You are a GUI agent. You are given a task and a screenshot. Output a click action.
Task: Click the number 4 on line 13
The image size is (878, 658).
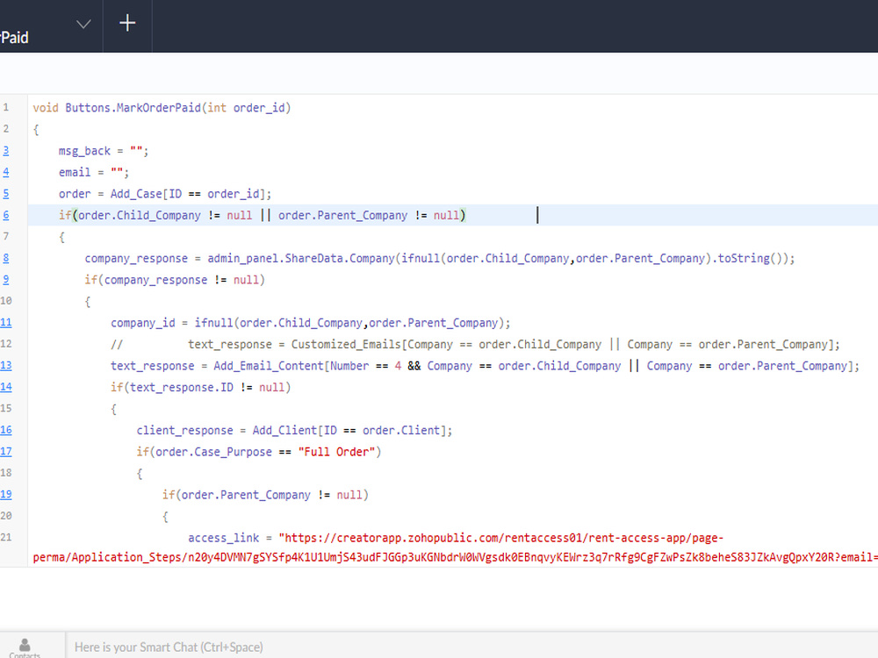pyautogui.click(x=398, y=366)
